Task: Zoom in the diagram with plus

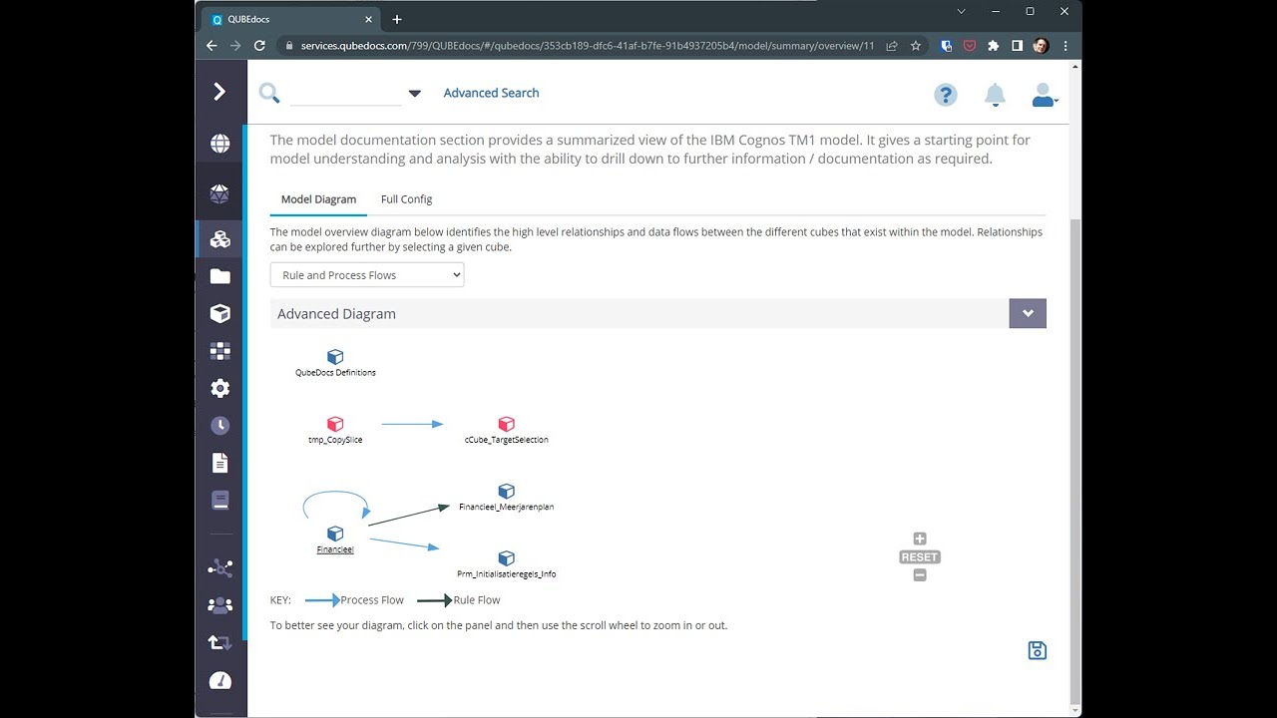Action: [x=920, y=538]
